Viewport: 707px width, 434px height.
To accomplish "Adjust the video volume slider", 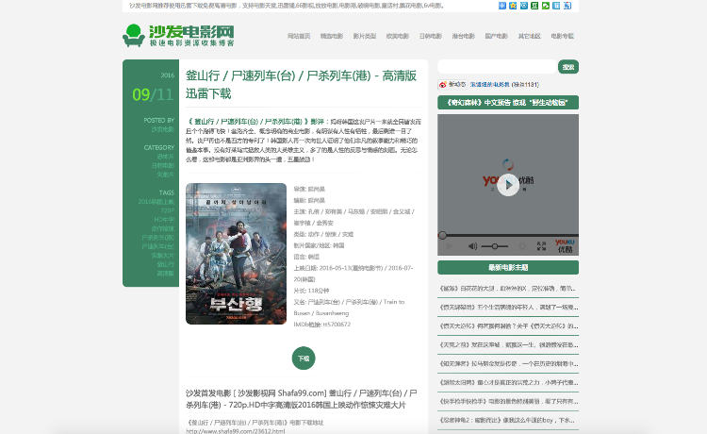I will point(497,245).
